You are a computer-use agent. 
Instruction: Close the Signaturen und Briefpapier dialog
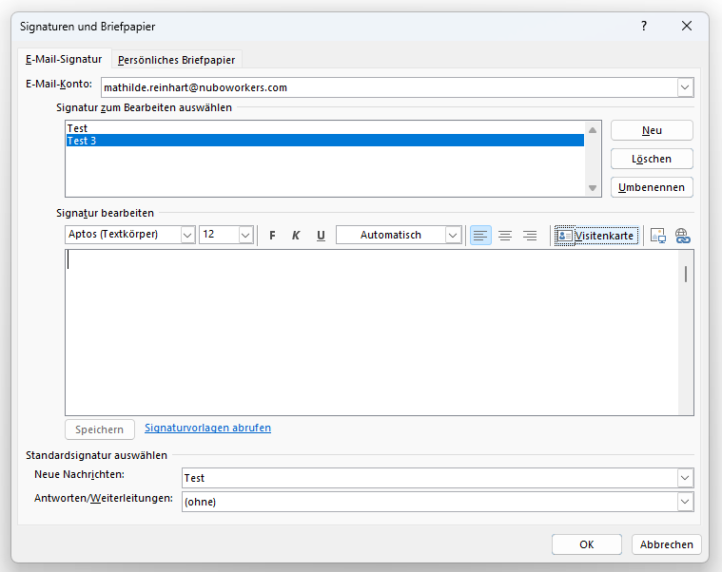pos(687,27)
